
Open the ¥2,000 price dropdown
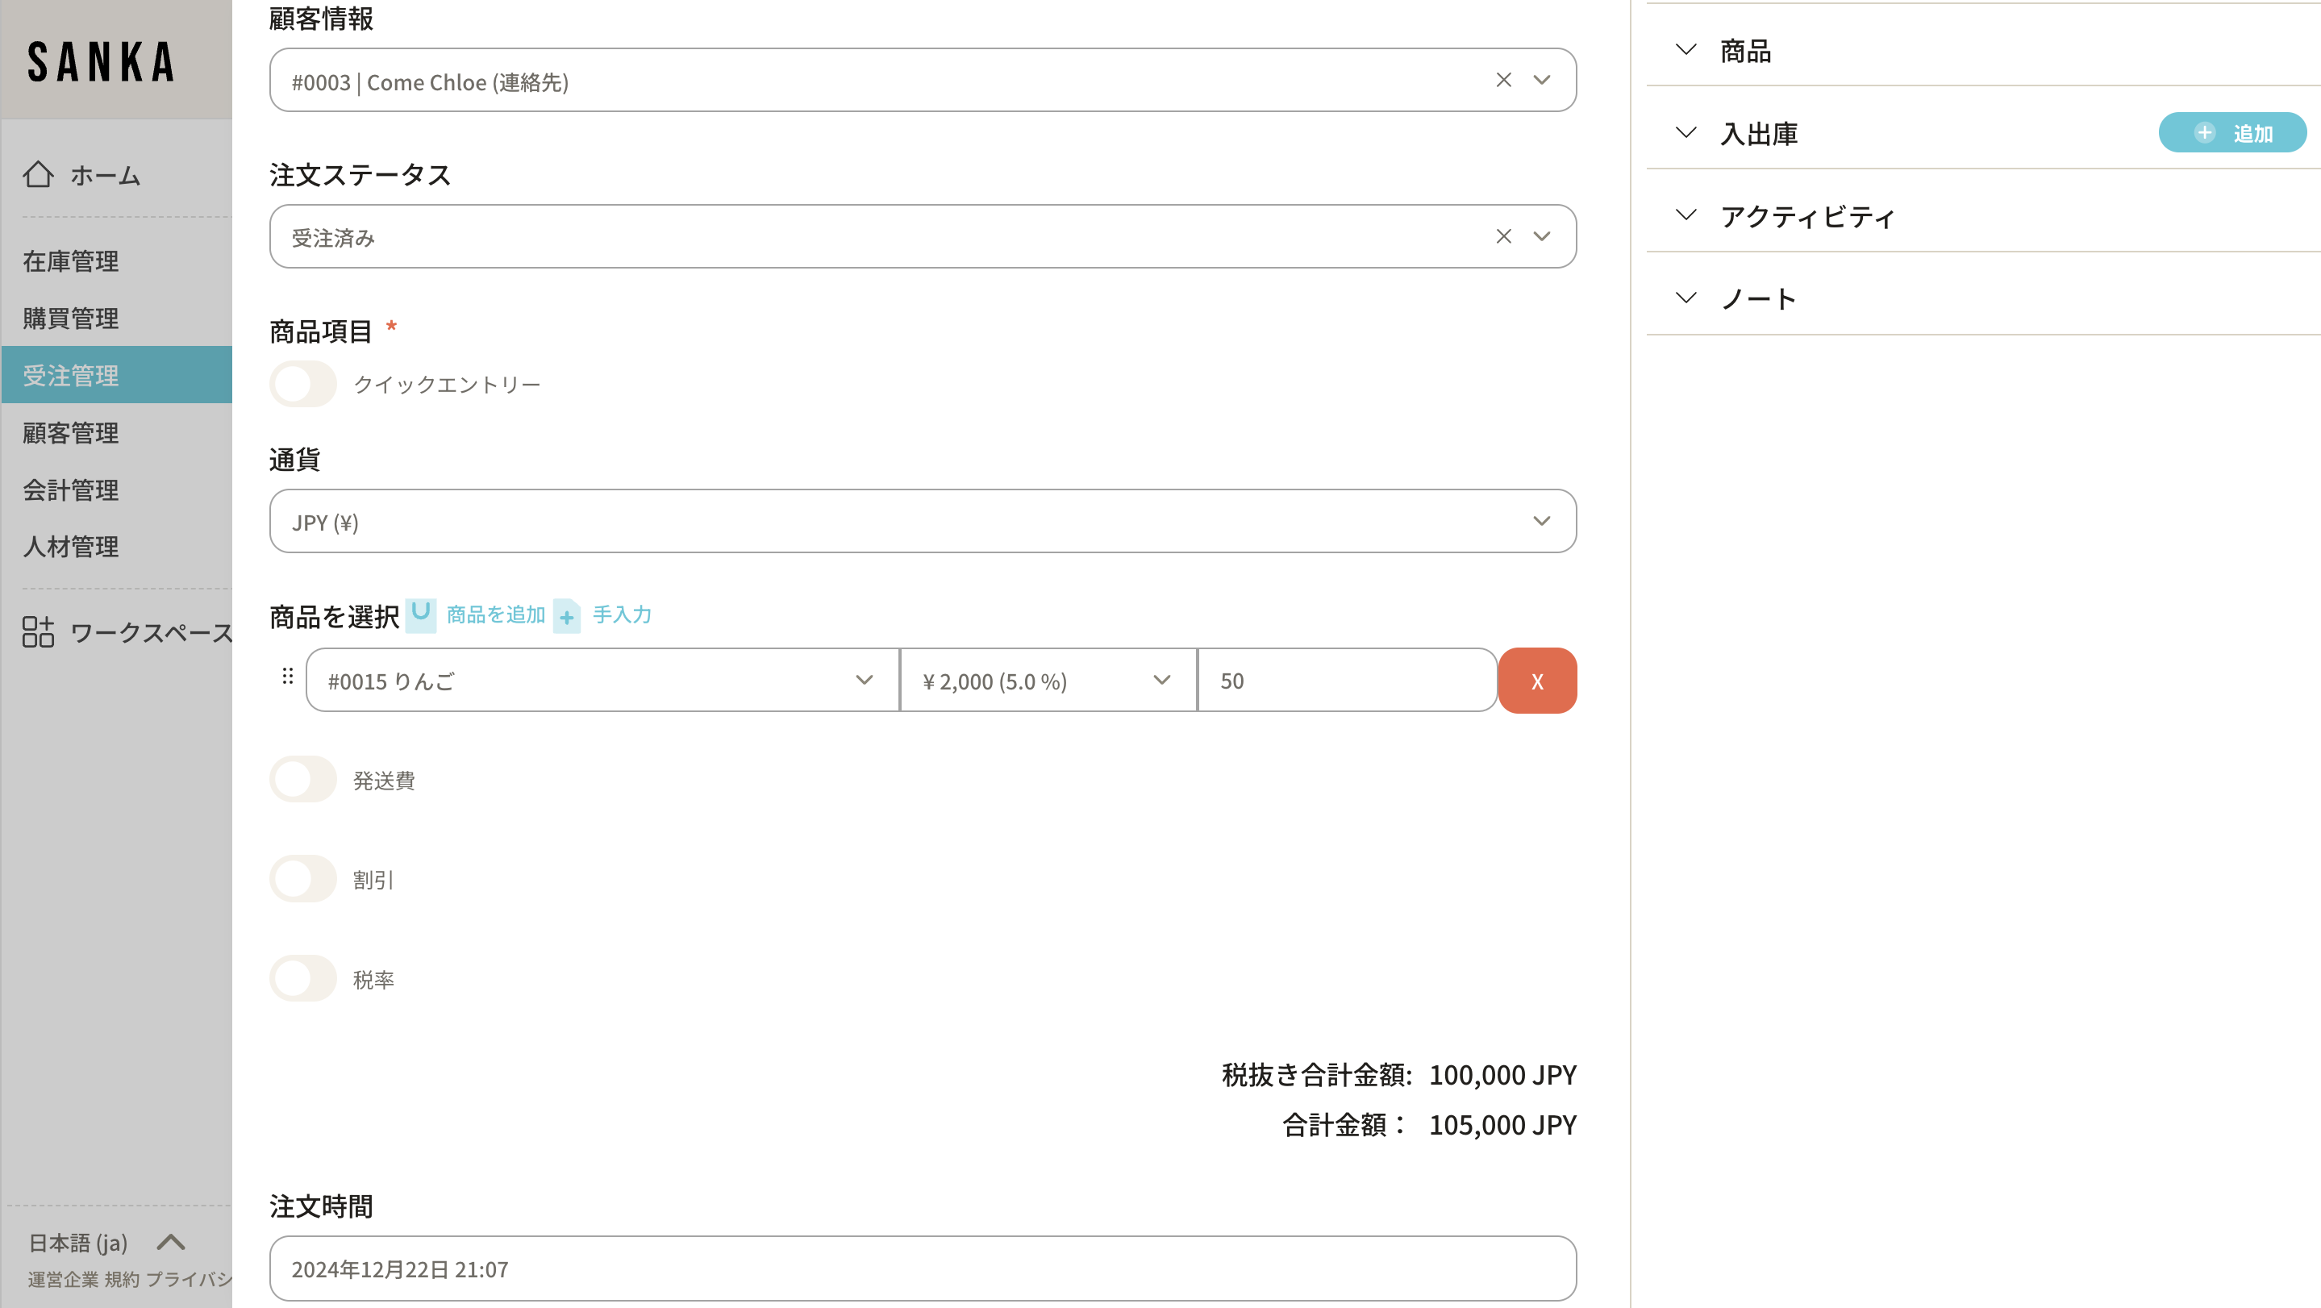pos(1047,681)
